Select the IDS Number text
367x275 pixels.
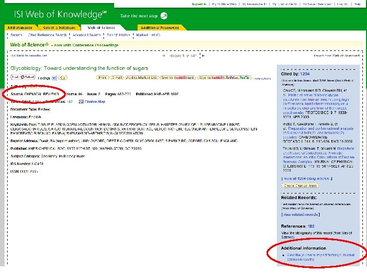coord(27,163)
